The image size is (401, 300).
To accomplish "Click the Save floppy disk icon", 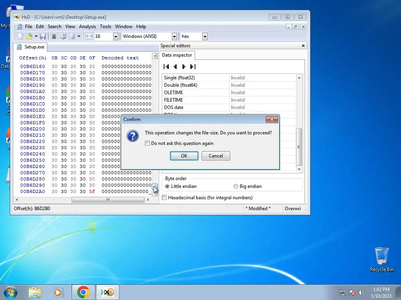I will pyautogui.click(x=43, y=36).
